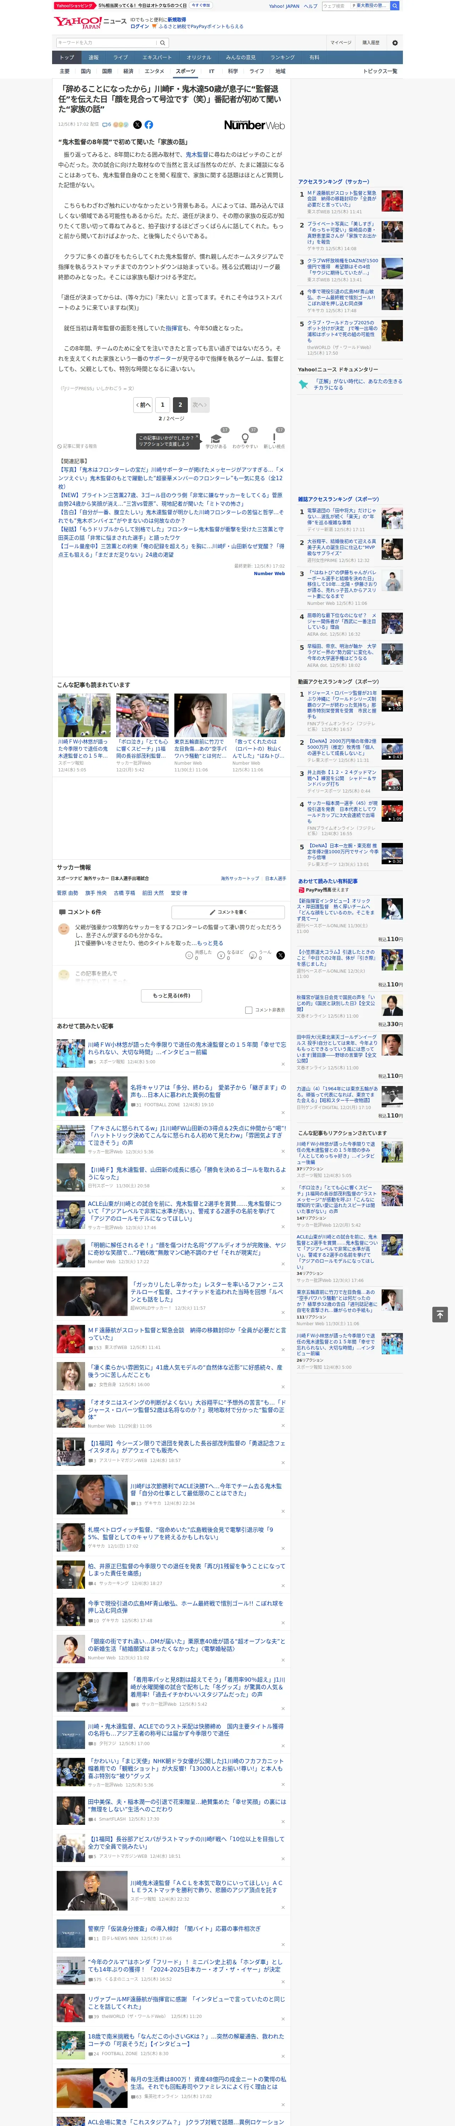Open settings via the gear icon

coord(395,42)
